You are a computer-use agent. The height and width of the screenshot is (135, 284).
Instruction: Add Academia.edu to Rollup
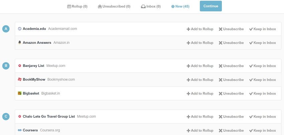200,29
